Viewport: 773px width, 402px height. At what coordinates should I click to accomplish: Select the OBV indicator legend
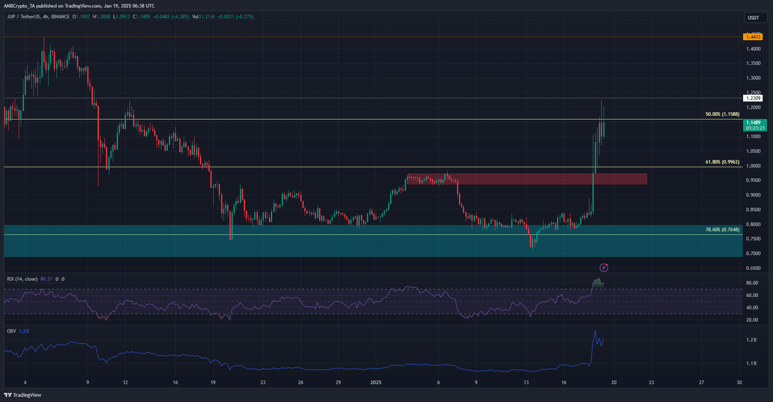pos(12,331)
